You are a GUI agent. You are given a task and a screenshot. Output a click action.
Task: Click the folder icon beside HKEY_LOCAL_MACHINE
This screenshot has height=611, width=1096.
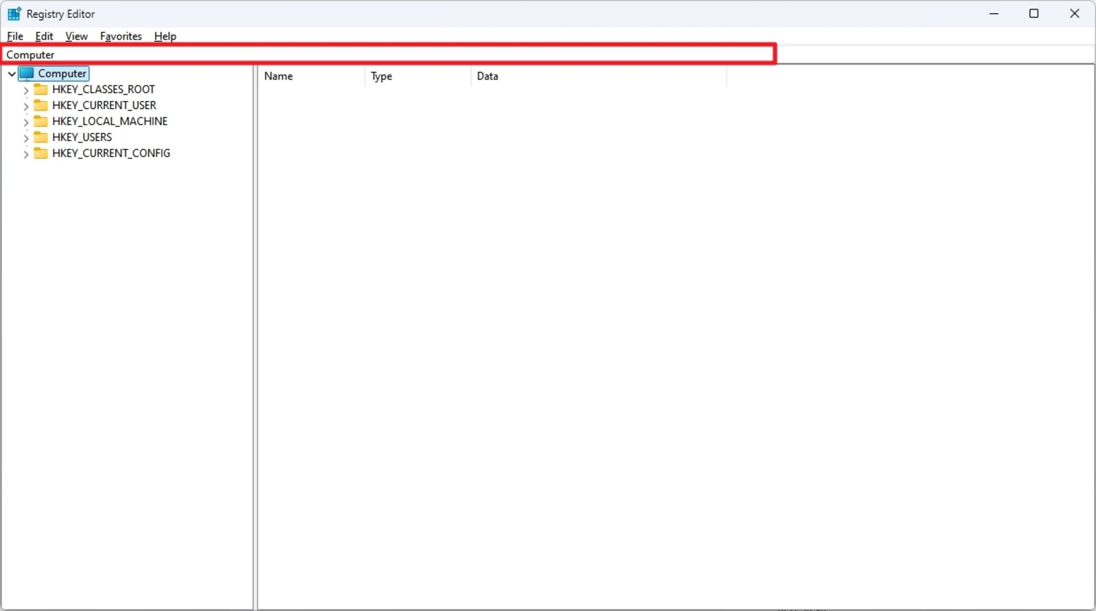pos(41,121)
